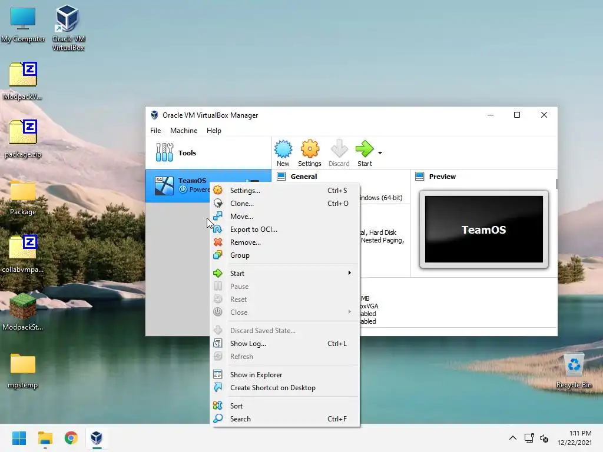
Task: Choose Remove... from the context menu
Action: pyautogui.click(x=285, y=242)
